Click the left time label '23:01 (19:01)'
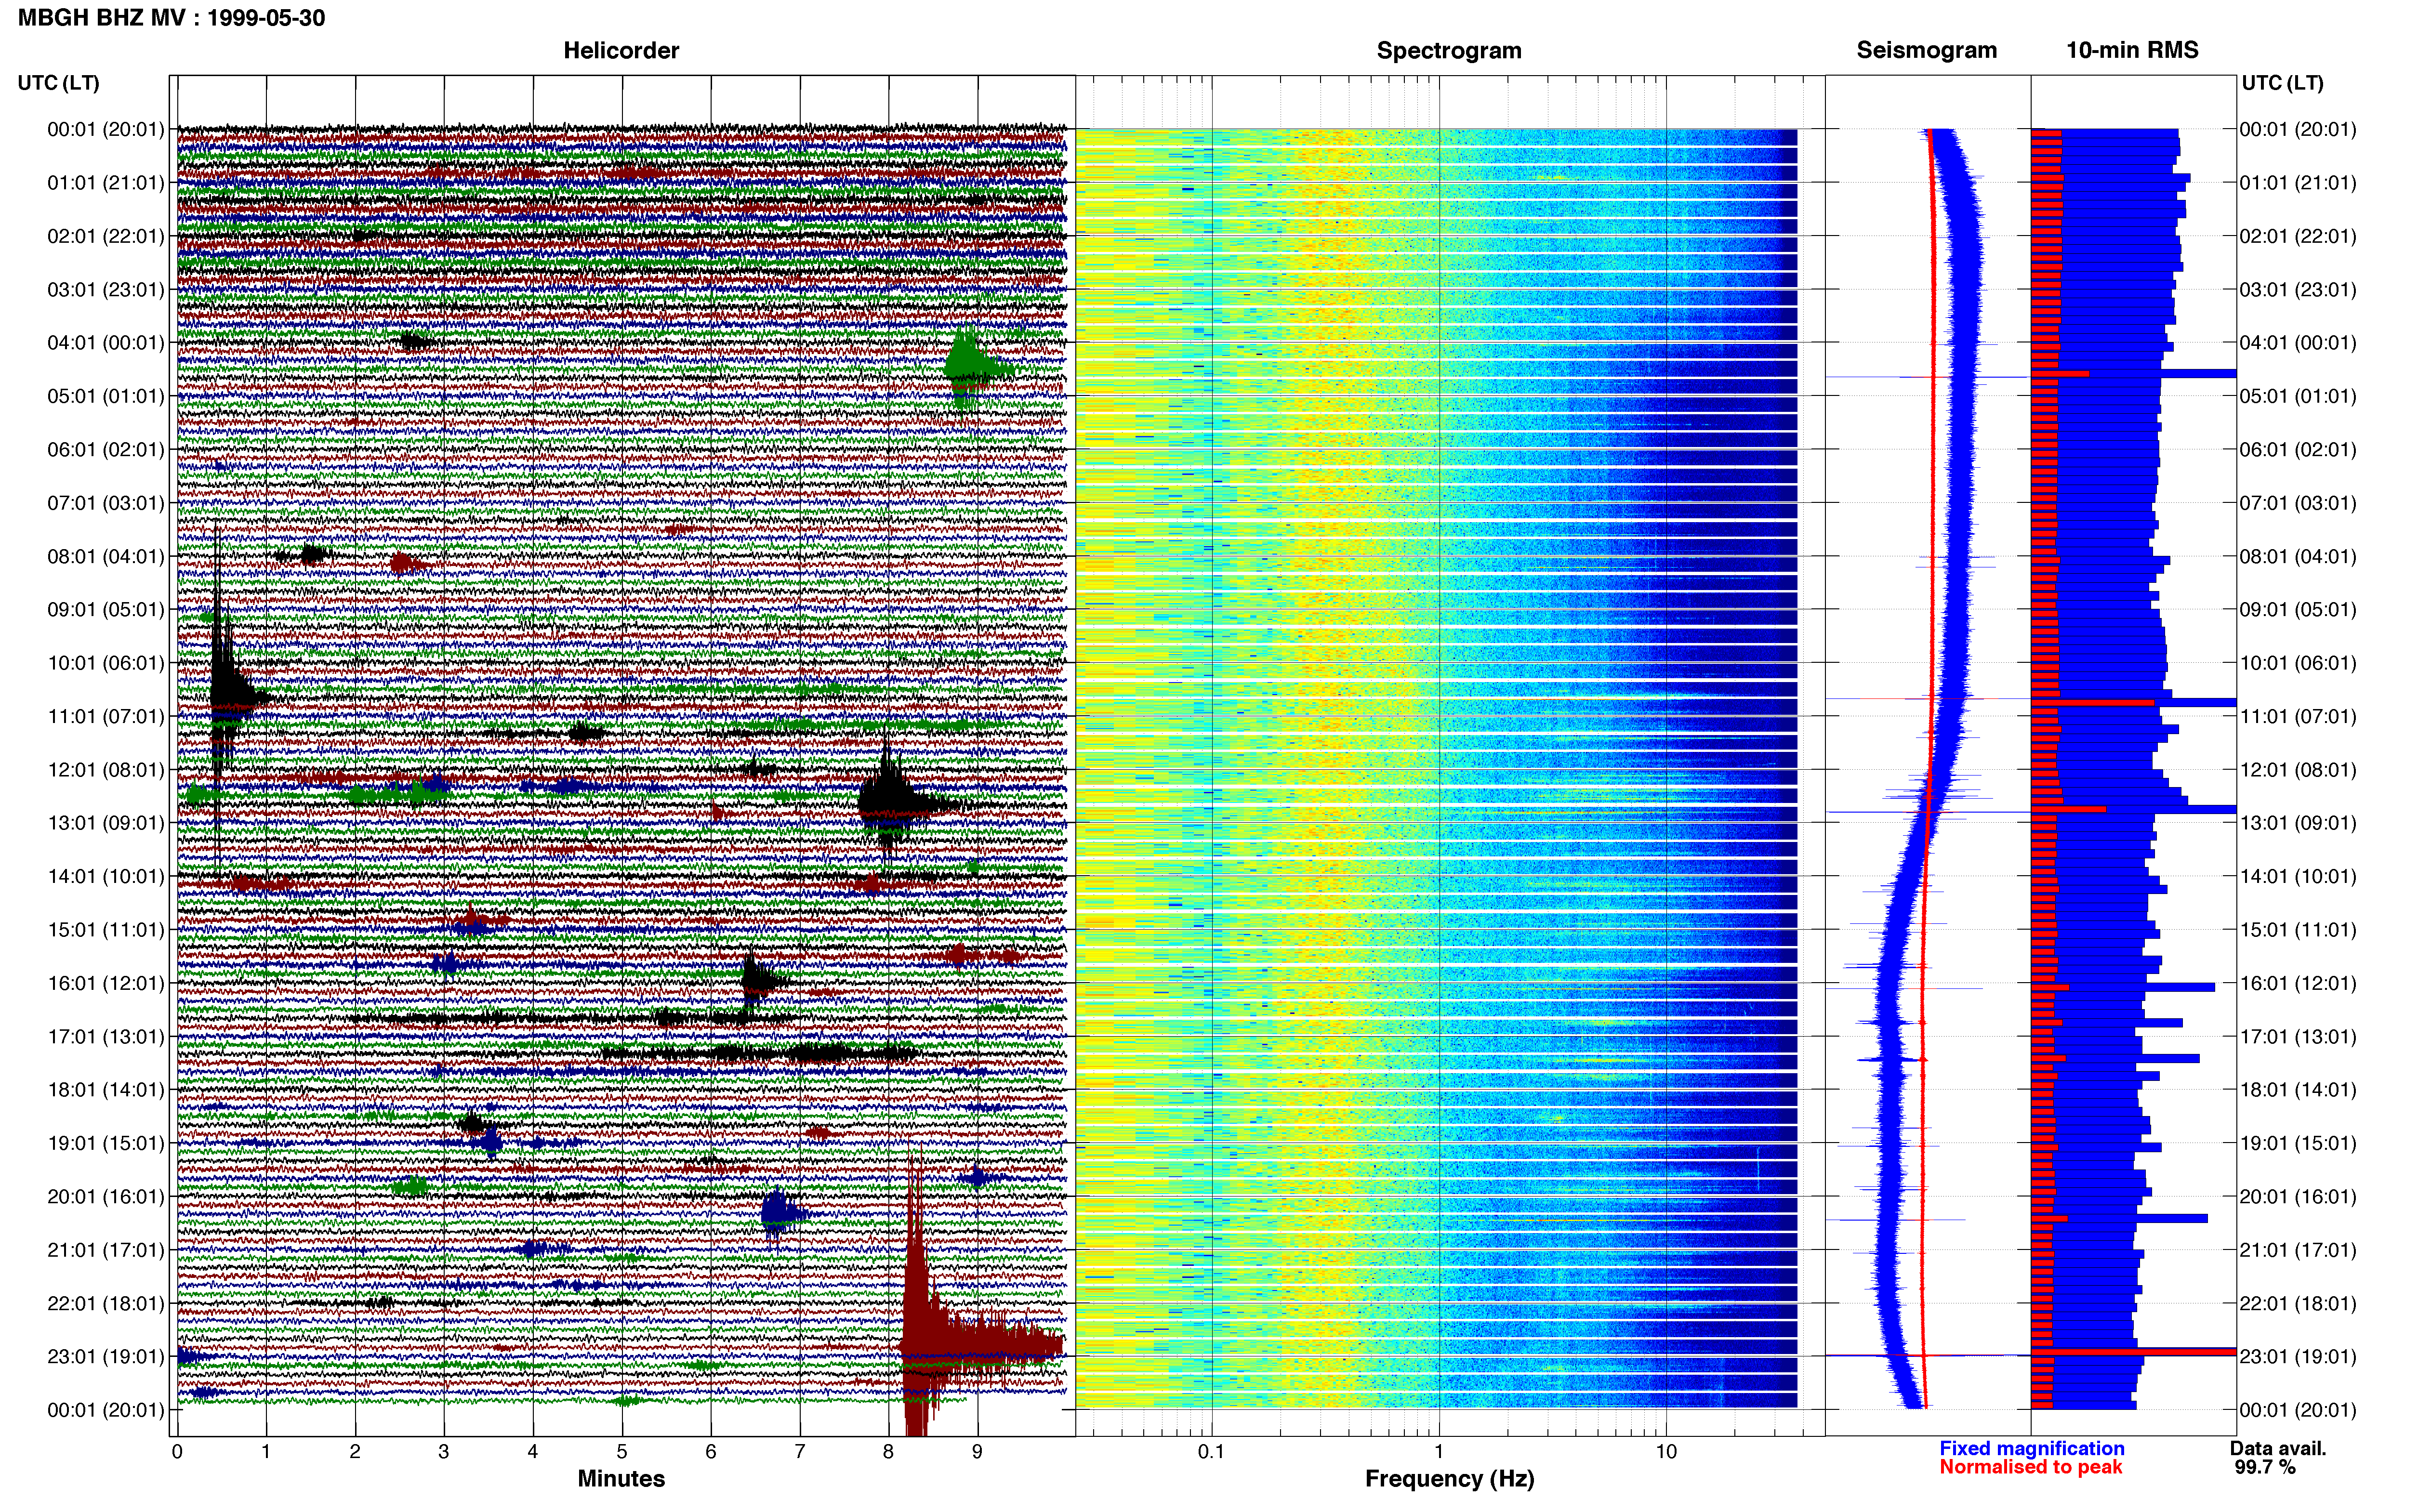The image size is (2418, 1512). (106, 1356)
